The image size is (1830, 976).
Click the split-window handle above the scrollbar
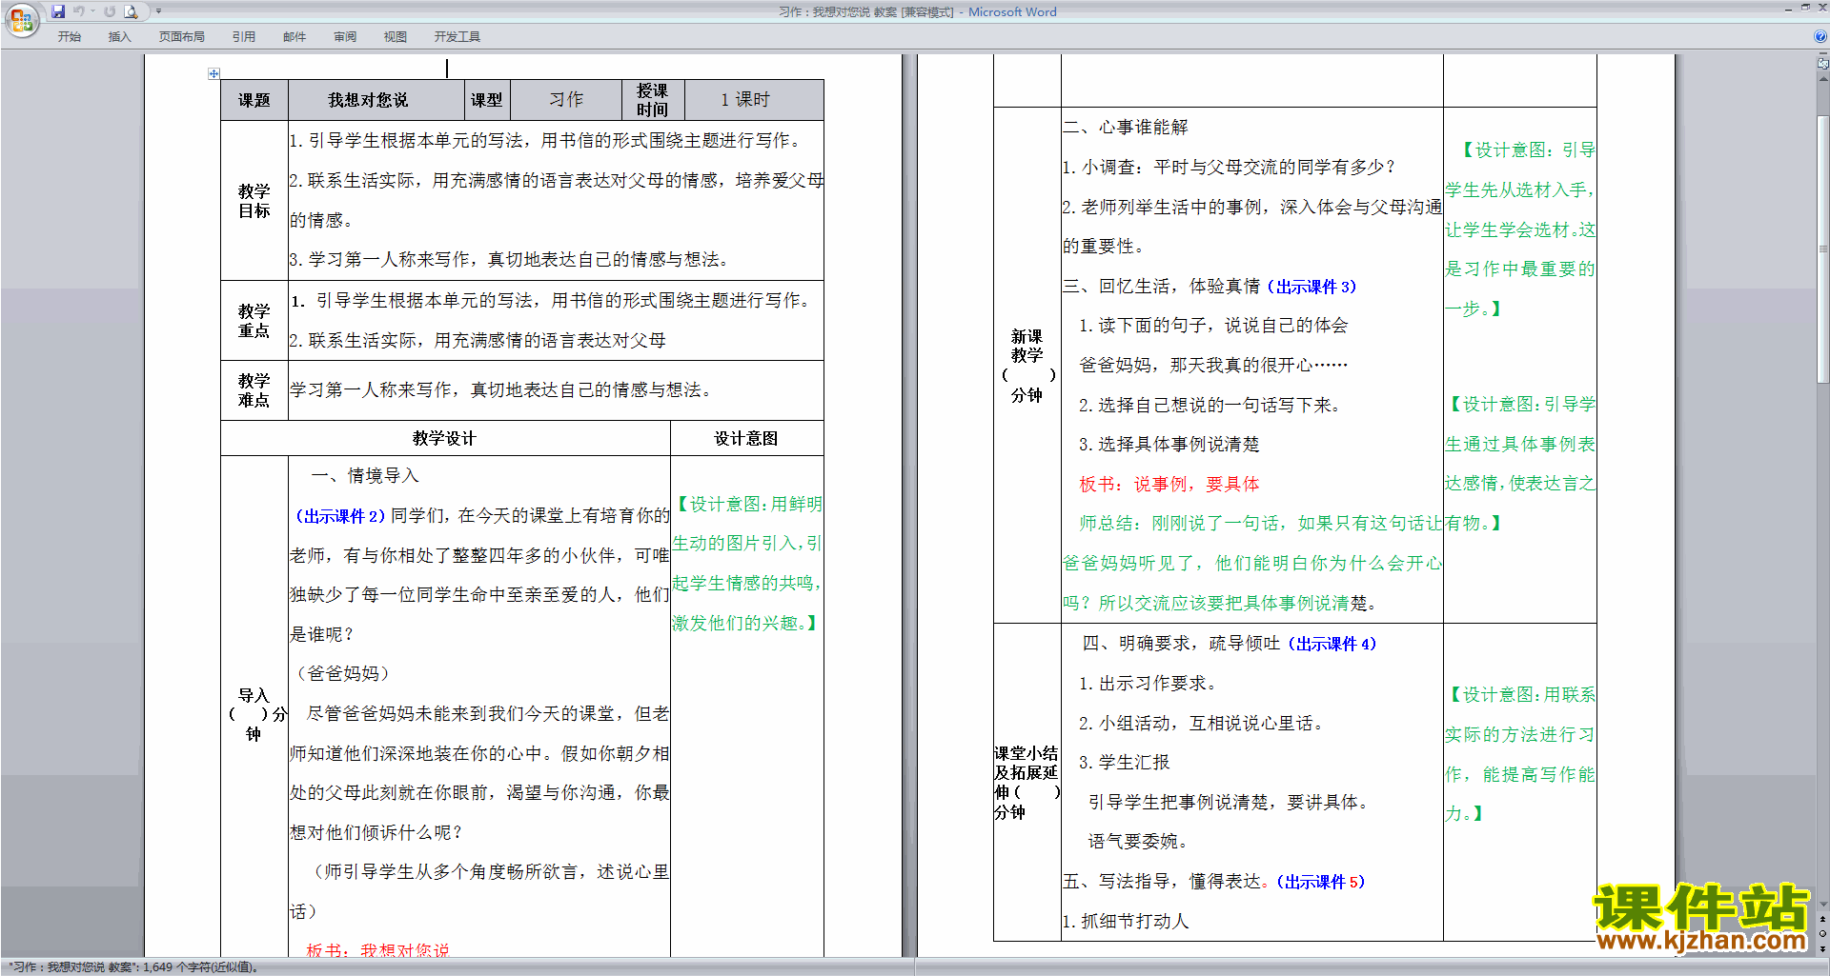click(1822, 53)
